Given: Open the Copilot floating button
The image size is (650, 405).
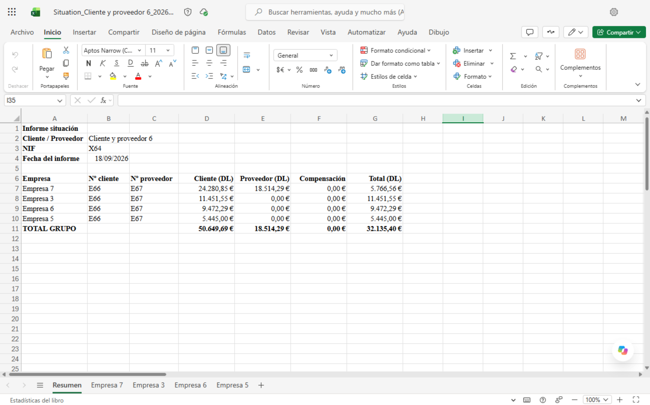Looking at the screenshot, I should click(x=623, y=350).
